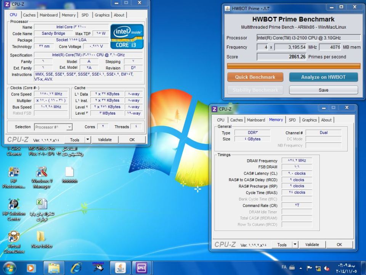This screenshot has height=275, width=366.
Task: Click Validate in top-left CPU-Z window
Action: pos(105,140)
